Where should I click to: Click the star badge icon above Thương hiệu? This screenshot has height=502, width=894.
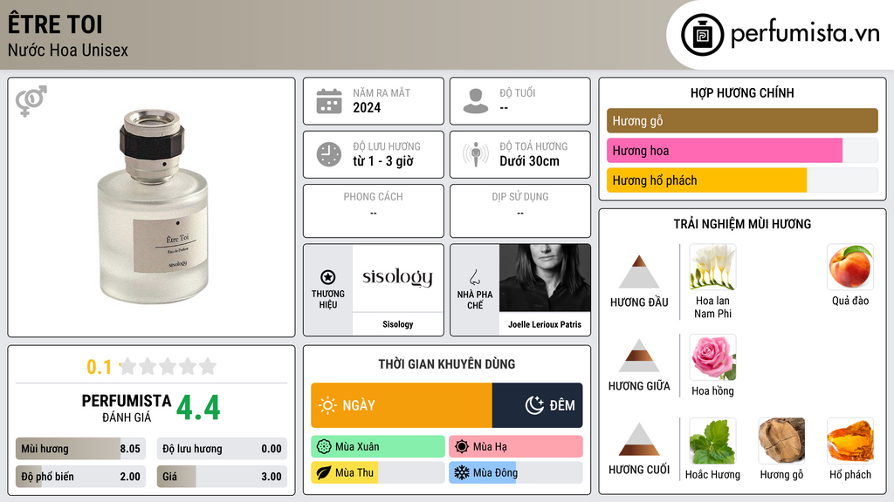pyautogui.click(x=328, y=277)
